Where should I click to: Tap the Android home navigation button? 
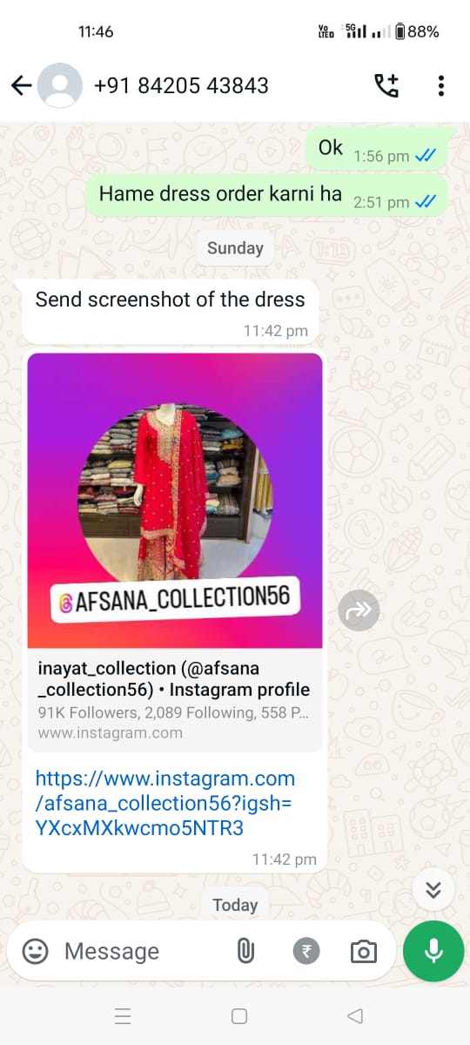point(239,1016)
